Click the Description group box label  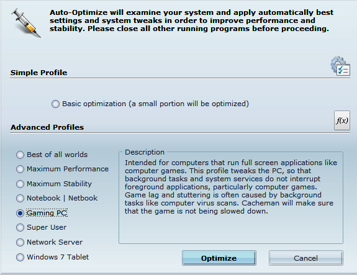coord(145,152)
